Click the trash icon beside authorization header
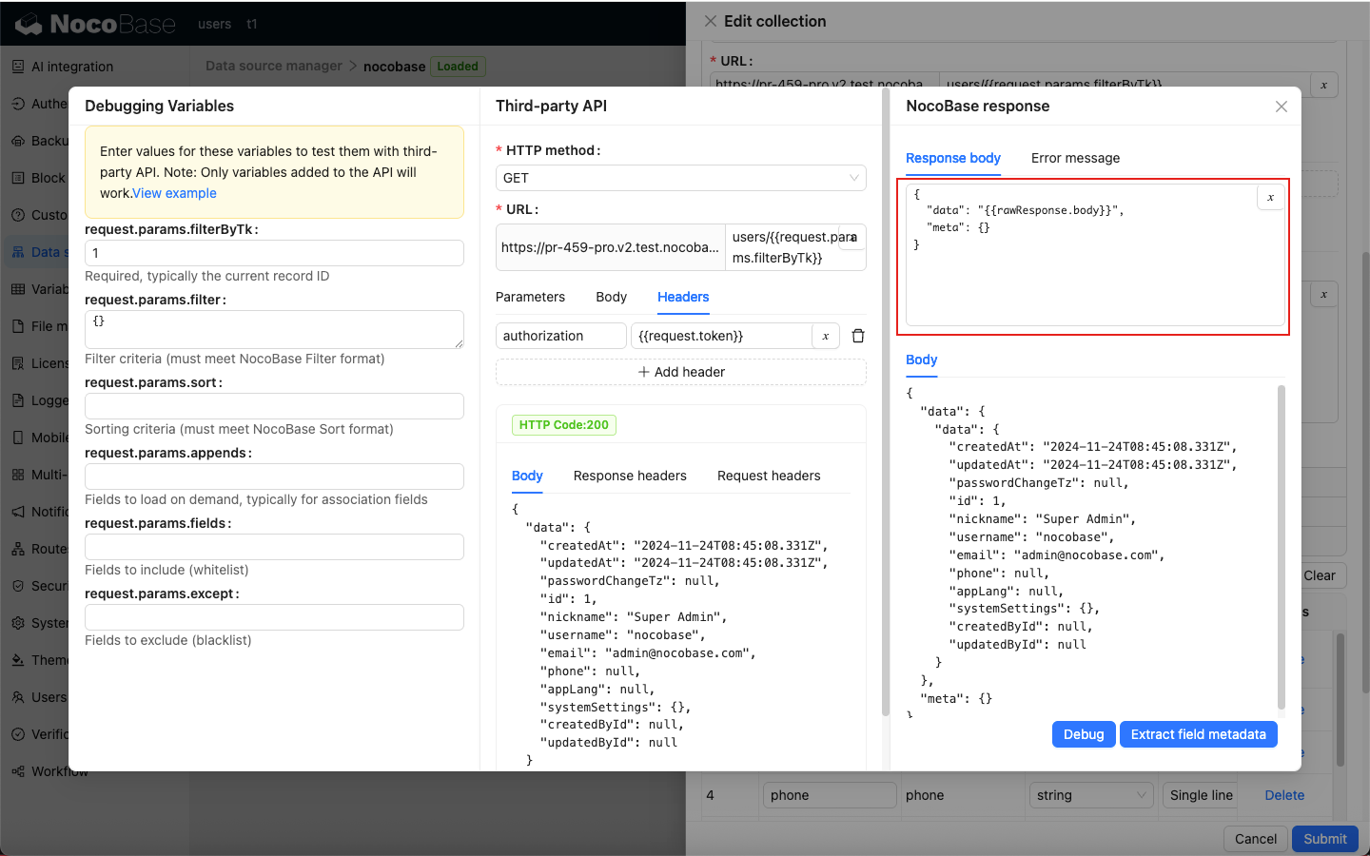Image resolution: width=1370 pixels, height=856 pixels. (x=857, y=336)
